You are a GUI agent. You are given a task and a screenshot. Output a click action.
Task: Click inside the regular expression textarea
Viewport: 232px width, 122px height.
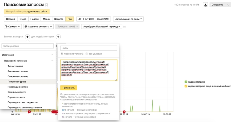(x=89, y=70)
